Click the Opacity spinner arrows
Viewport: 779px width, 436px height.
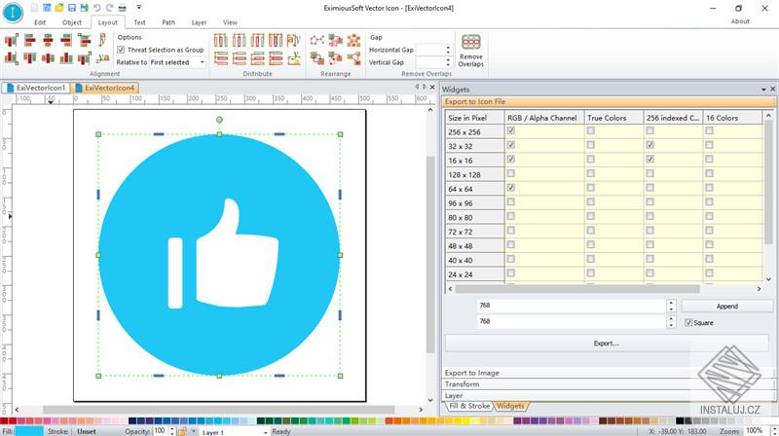(x=172, y=431)
